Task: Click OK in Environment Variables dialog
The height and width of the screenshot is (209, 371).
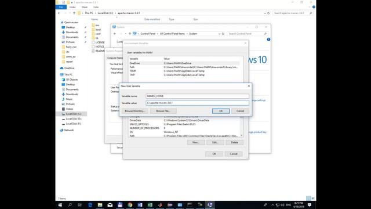Action: [214, 154]
